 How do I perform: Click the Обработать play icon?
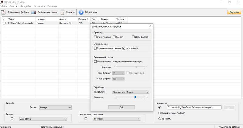point(81,12)
